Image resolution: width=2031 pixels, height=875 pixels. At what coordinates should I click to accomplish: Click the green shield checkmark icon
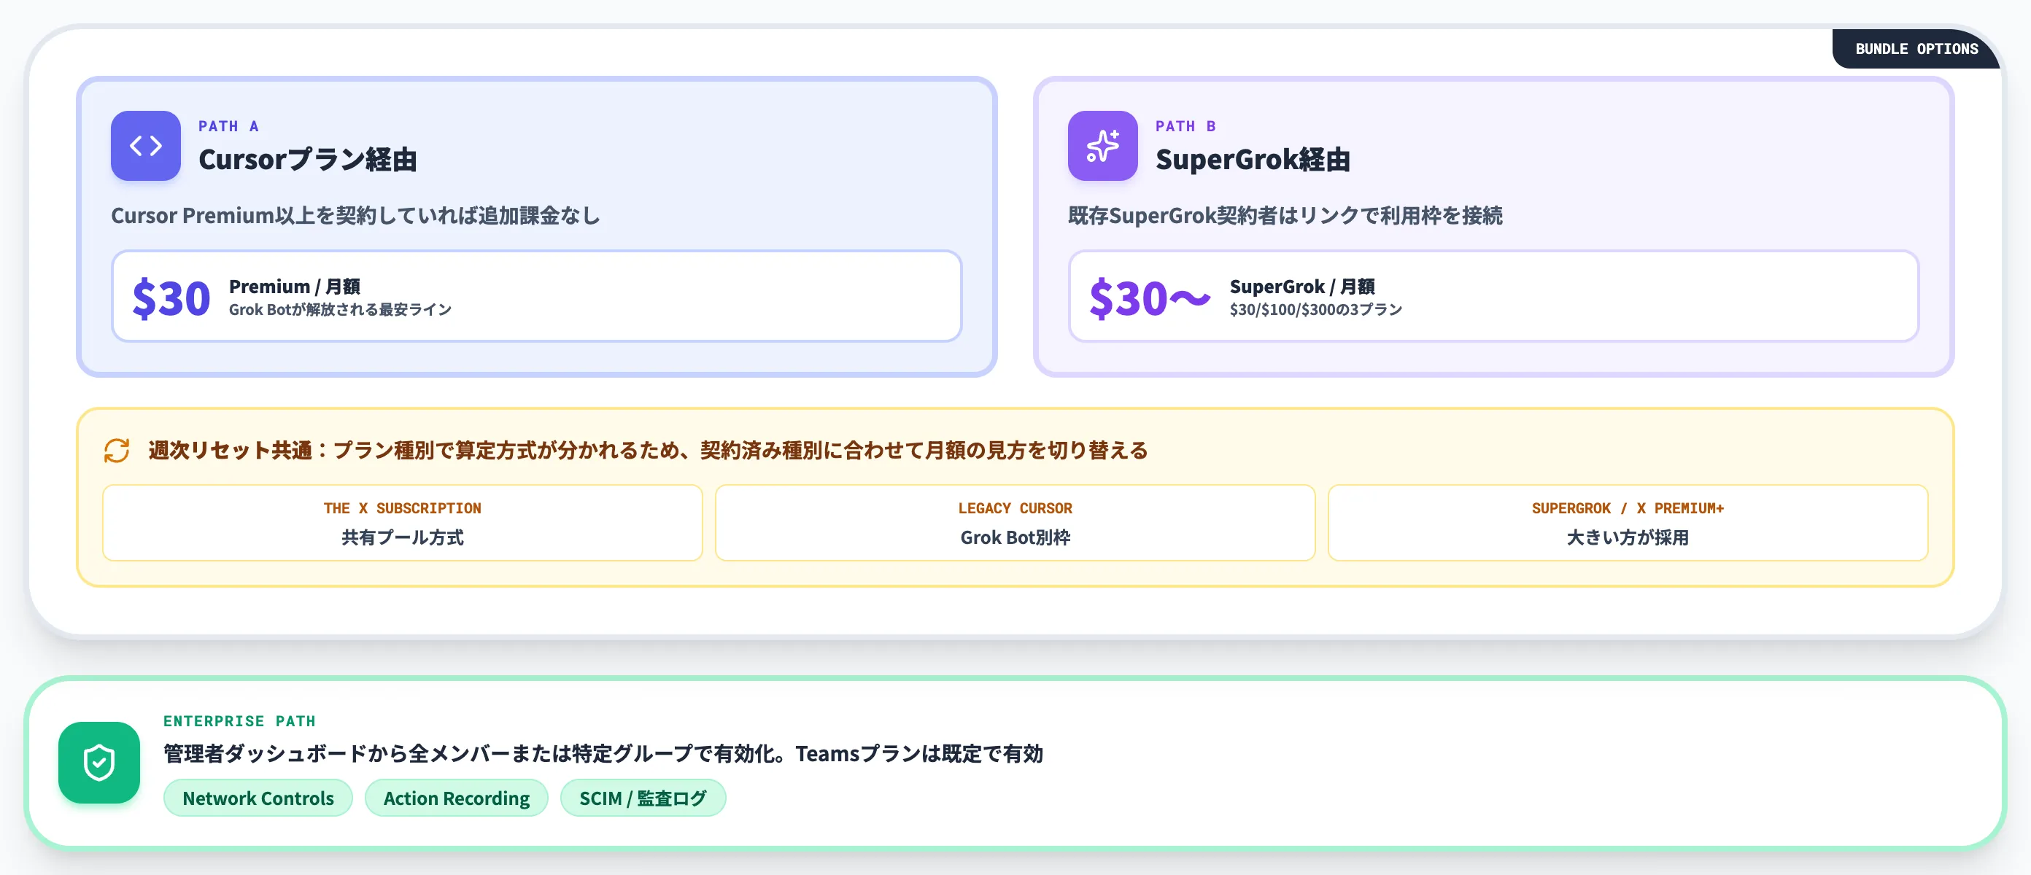pyautogui.click(x=99, y=762)
